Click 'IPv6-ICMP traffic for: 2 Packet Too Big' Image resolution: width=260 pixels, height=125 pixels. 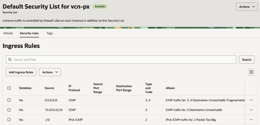tap(191, 120)
